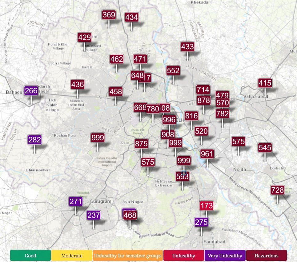Click the Ghummanhera map label
This screenshot has height=262, width=297.
(38, 170)
